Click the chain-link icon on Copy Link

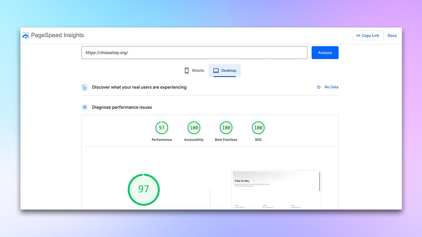click(x=358, y=35)
